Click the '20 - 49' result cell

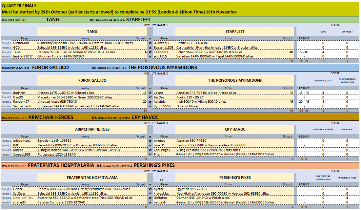304,102
